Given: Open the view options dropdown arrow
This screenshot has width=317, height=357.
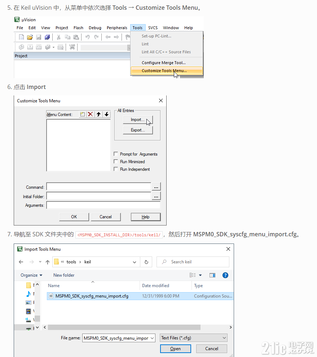Looking at the screenshot, I should coord(200,275).
